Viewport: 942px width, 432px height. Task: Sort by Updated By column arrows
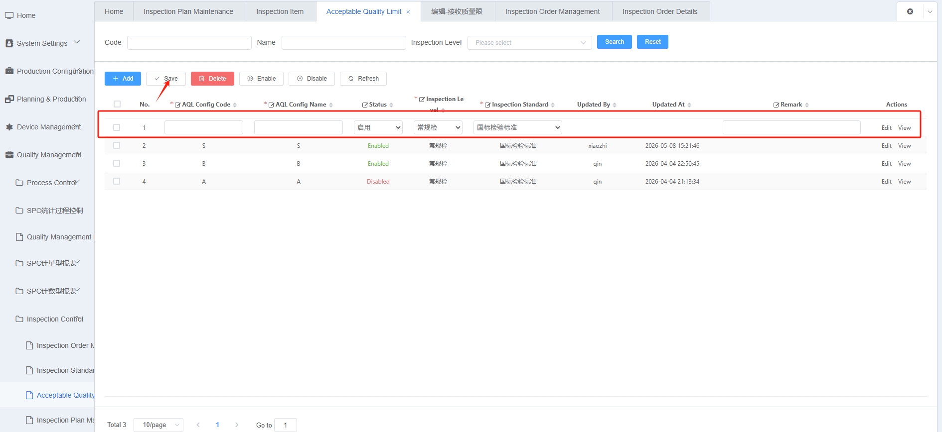pyautogui.click(x=615, y=105)
